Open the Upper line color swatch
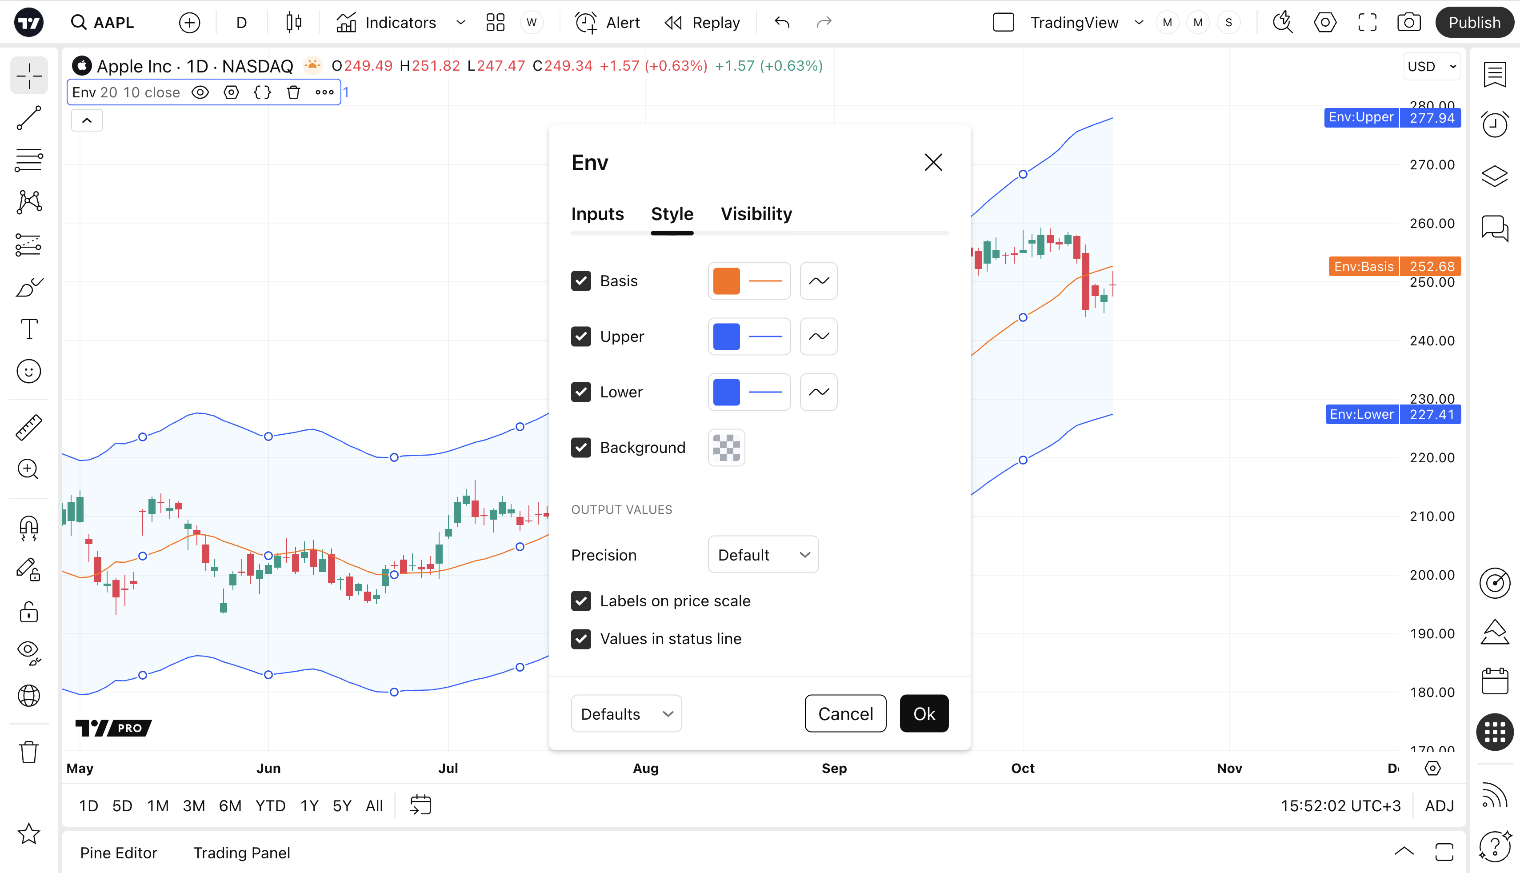Screen dimensions: 1520x873 (x=726, y=336)
